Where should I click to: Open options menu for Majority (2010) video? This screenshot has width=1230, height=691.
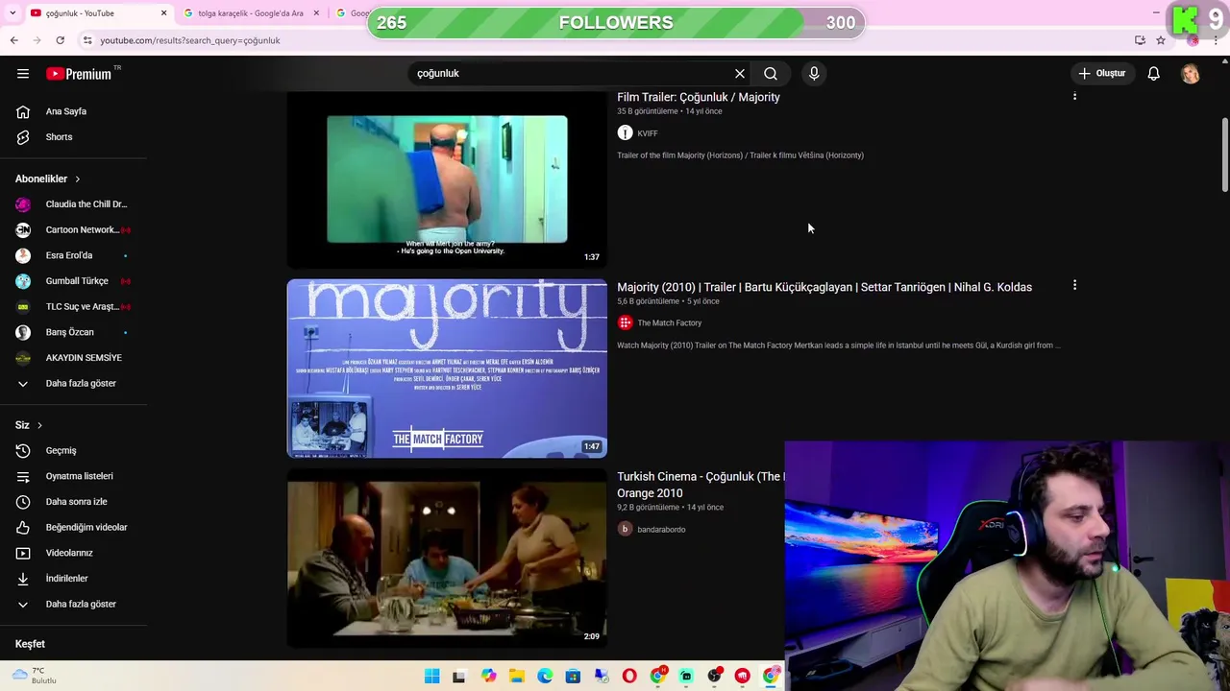click(x=1074, y=286)
